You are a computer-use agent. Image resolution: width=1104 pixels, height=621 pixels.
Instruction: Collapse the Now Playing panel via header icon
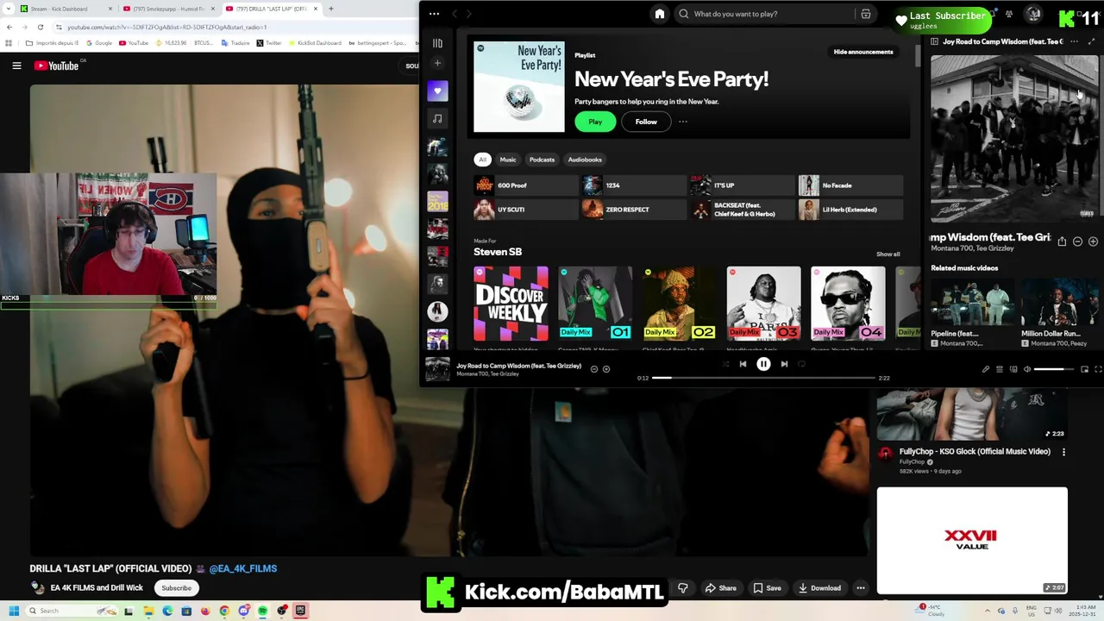click(x=934, y=41)
